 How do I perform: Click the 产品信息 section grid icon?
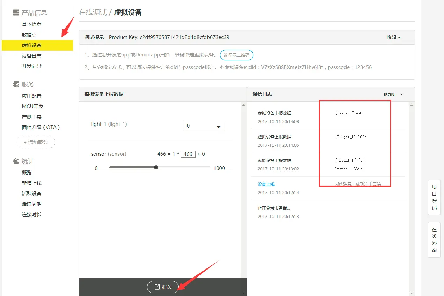coord(16,13)
